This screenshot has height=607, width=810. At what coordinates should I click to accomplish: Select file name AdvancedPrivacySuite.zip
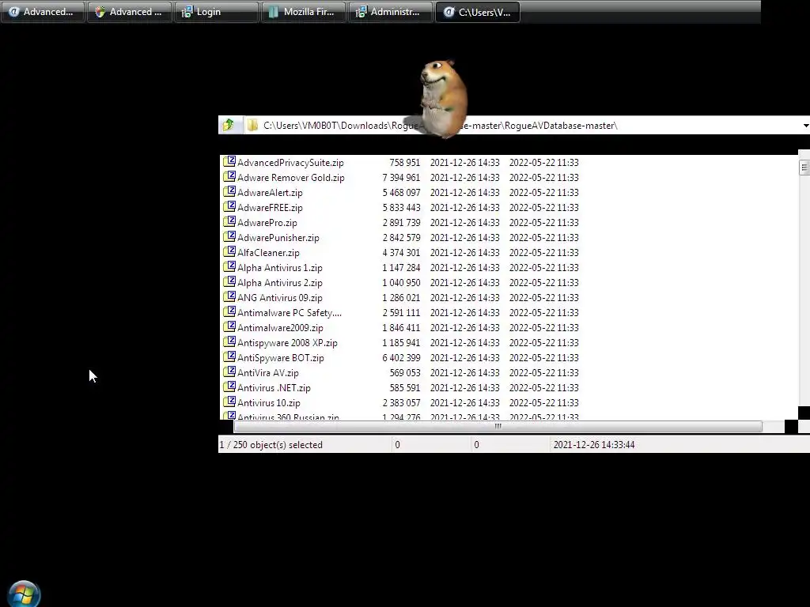pos(290,163)
